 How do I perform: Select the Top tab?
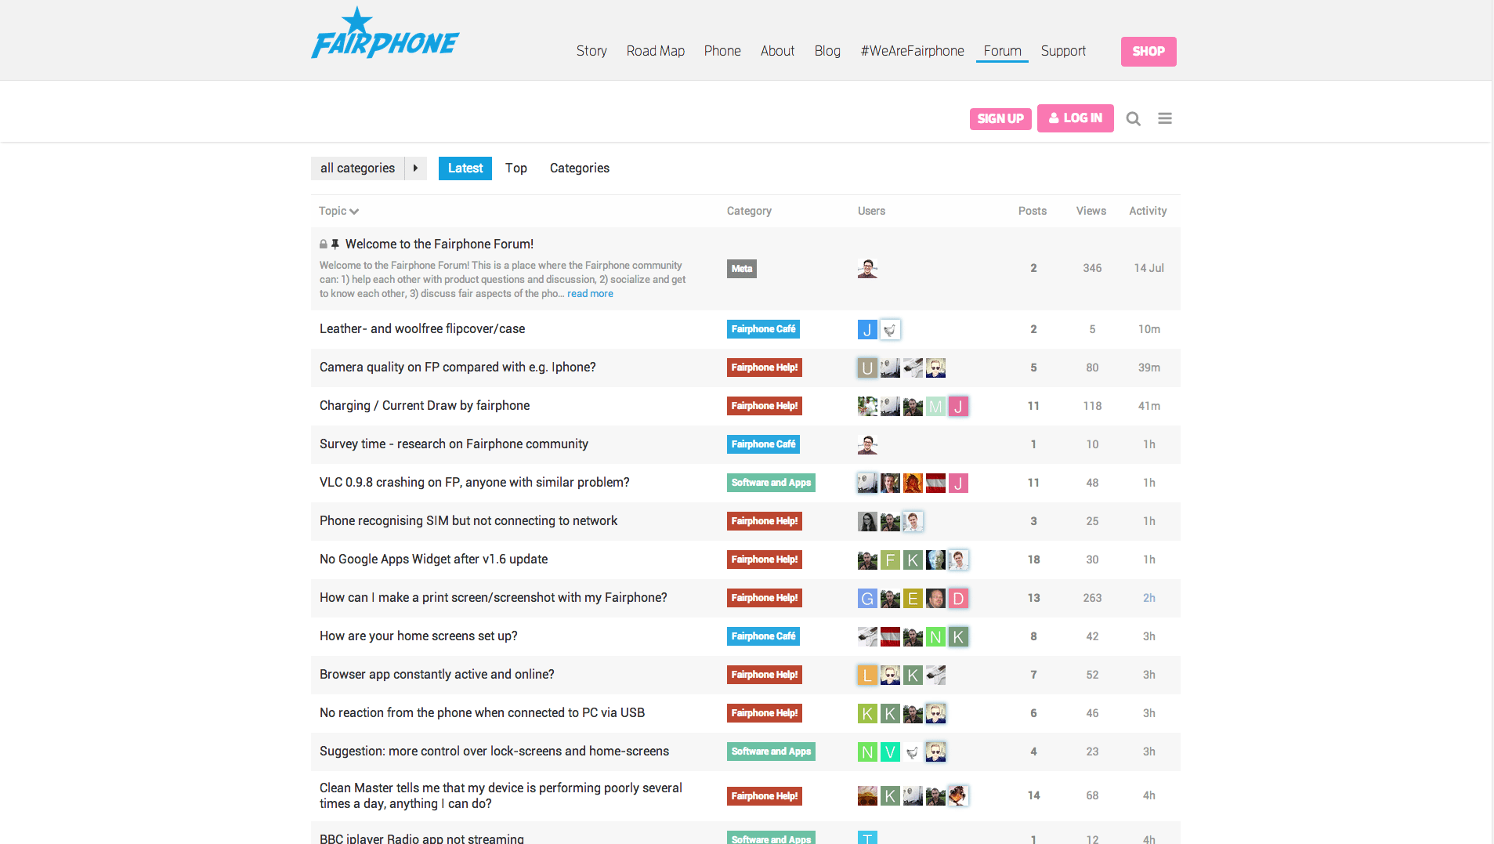[x=516, y=168]
